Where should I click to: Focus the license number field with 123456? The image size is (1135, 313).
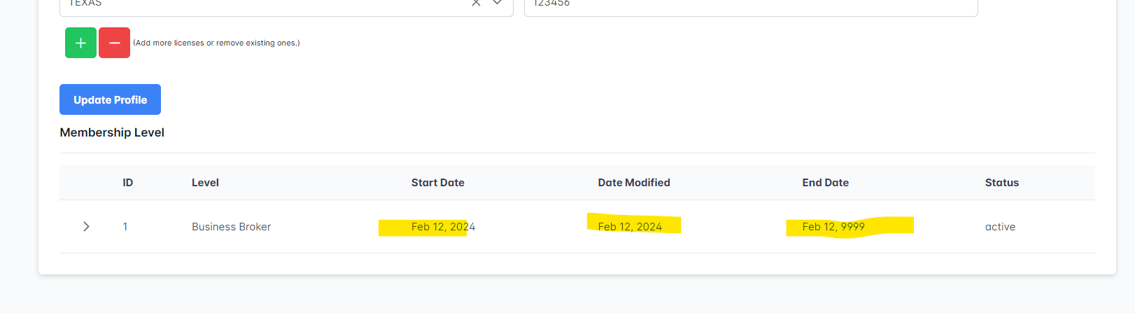(x=750, y=4)
